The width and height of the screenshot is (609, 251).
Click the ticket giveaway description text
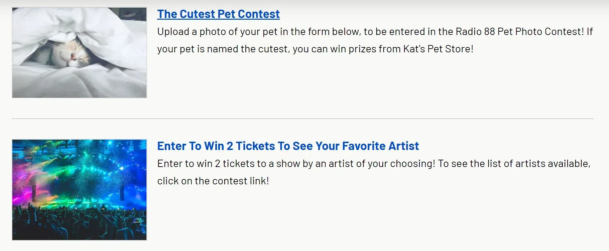[x=334, y=172]
